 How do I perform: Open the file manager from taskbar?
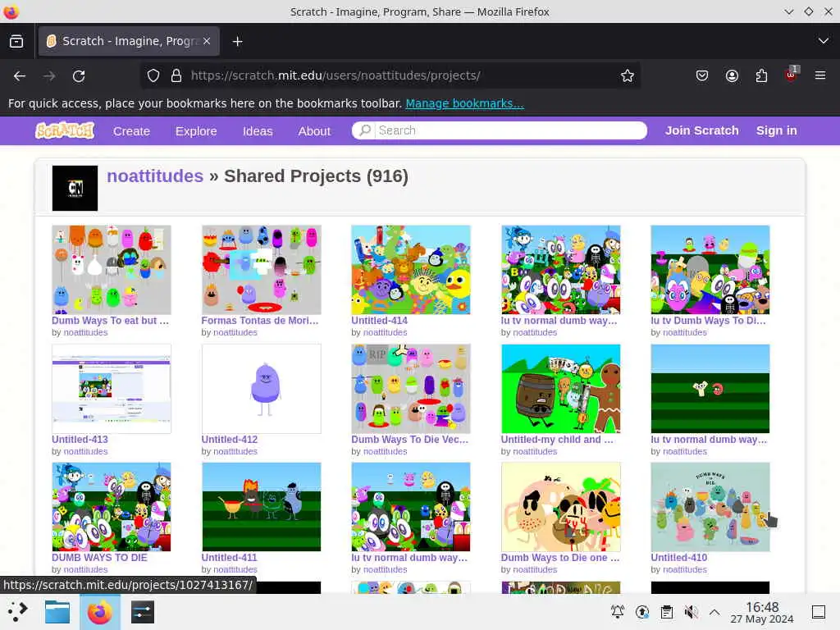tap(57, 612)
